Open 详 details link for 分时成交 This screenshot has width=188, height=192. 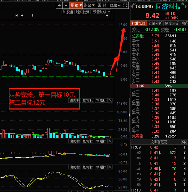tap(184, 142)
